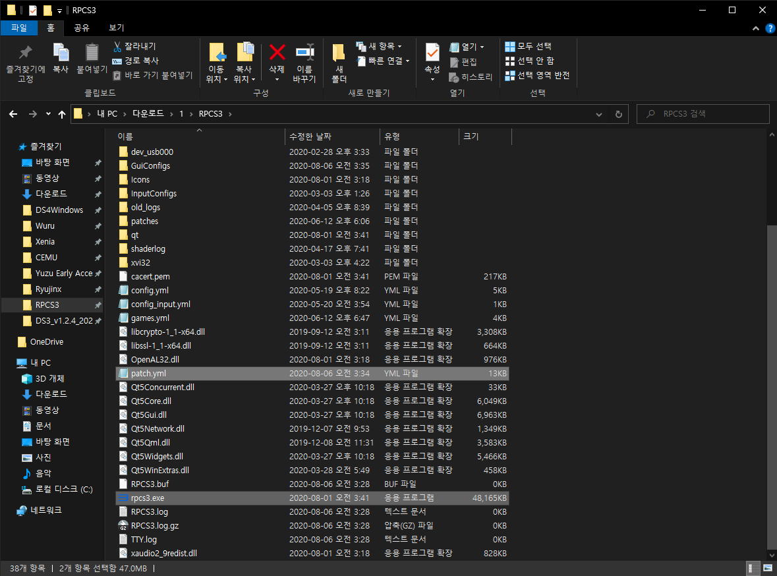The image size is (777, 576).
Task: Select the shaderlog folder
Action: tap(312, 249)
